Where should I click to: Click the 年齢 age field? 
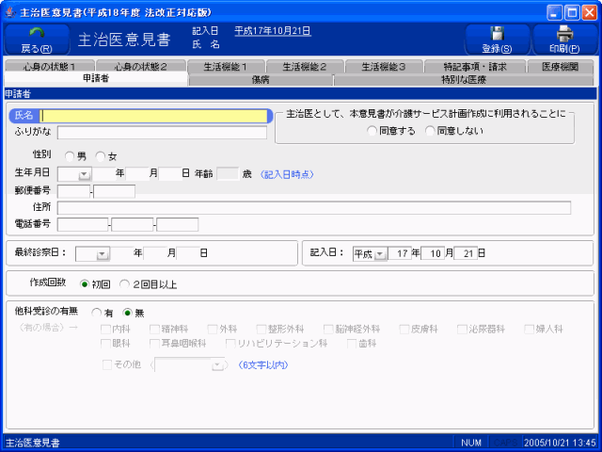228,174
